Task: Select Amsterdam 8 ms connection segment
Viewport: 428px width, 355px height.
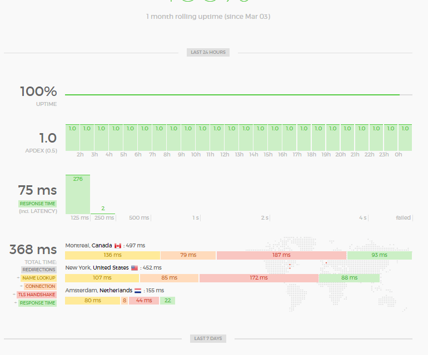Action: 125,301
